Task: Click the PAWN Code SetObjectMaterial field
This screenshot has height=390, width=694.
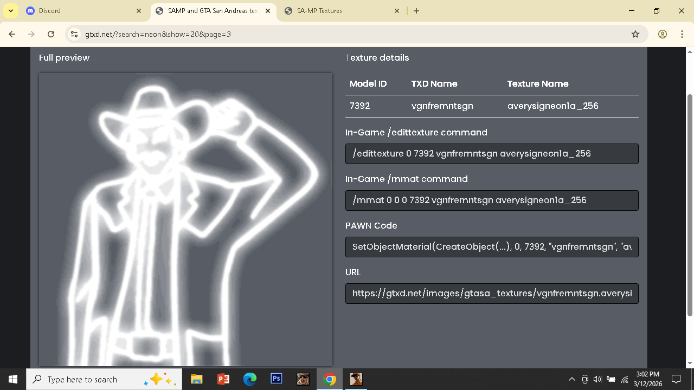Action: coord(492,247)
